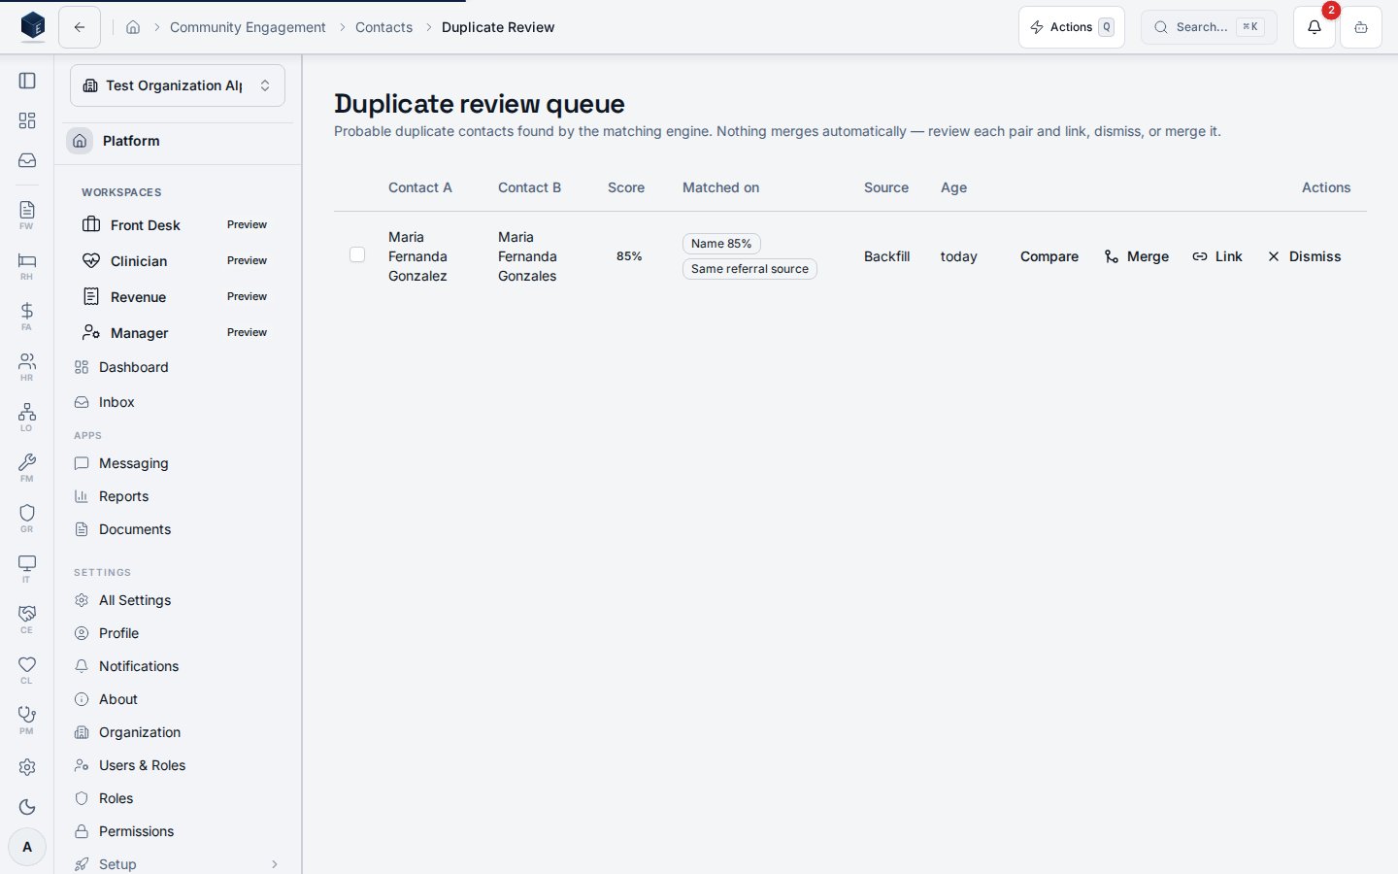Viewport: 1398px width, 874px height.
Task: Click the Matched on column header
Action: coord(721,187)
